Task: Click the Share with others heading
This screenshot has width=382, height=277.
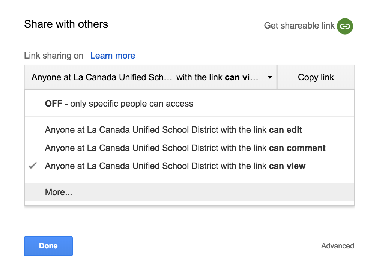Action: (66, 24)
